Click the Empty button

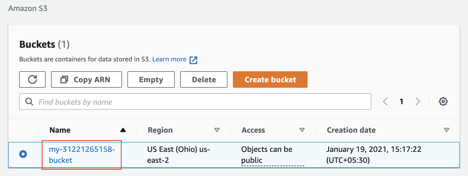click(151, 80)
